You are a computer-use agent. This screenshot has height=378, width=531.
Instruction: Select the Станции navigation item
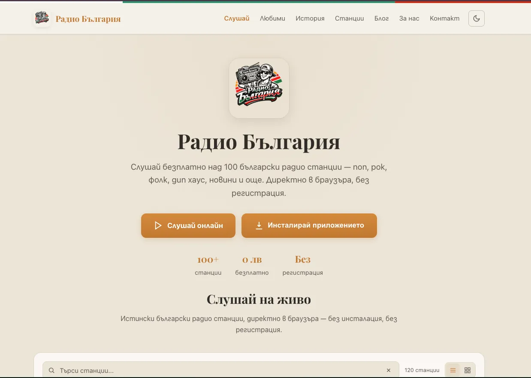pos(350,18)
